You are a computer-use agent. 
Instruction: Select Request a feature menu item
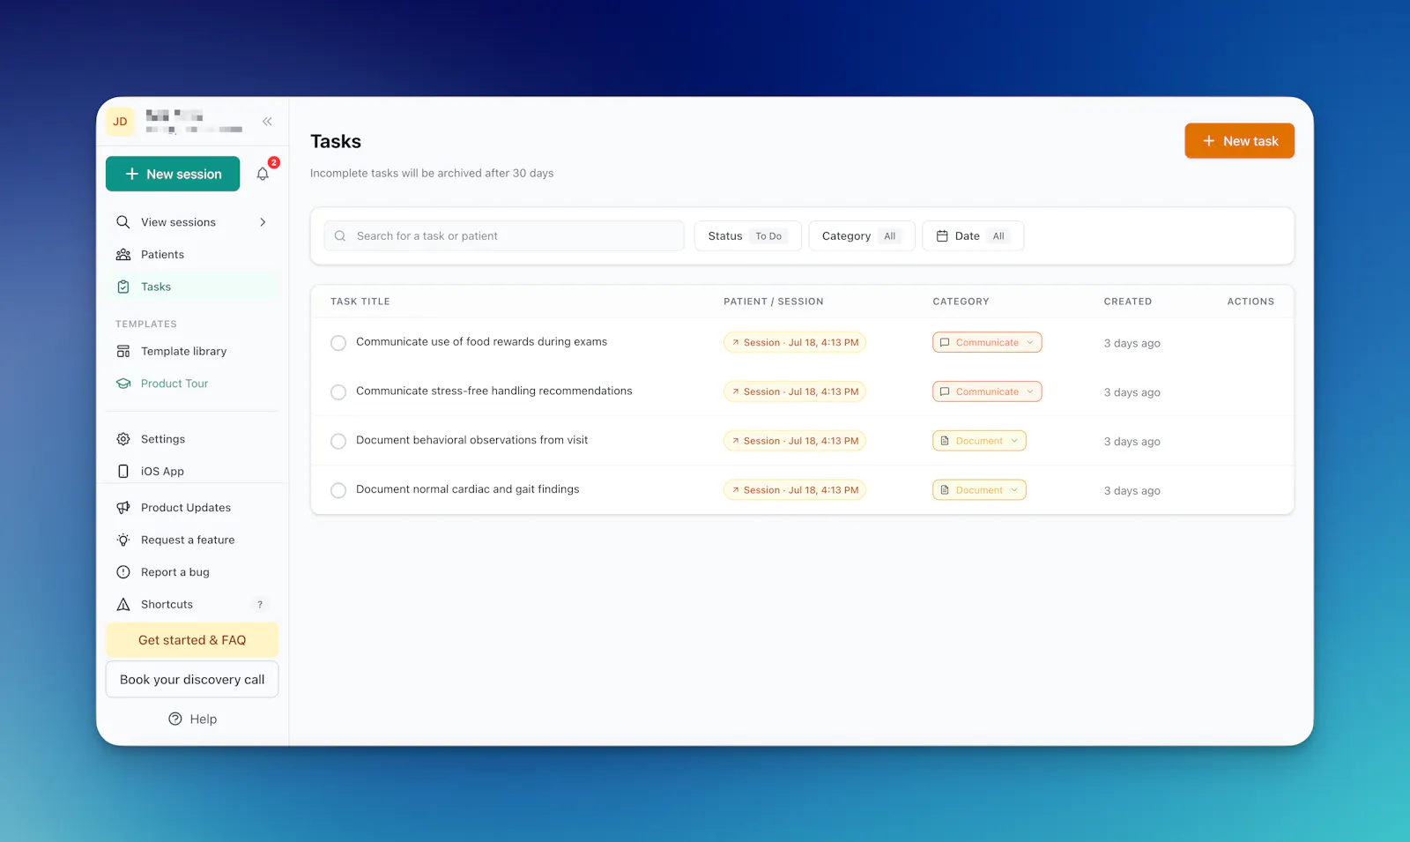pyautogui.click(x=192, y=540)
